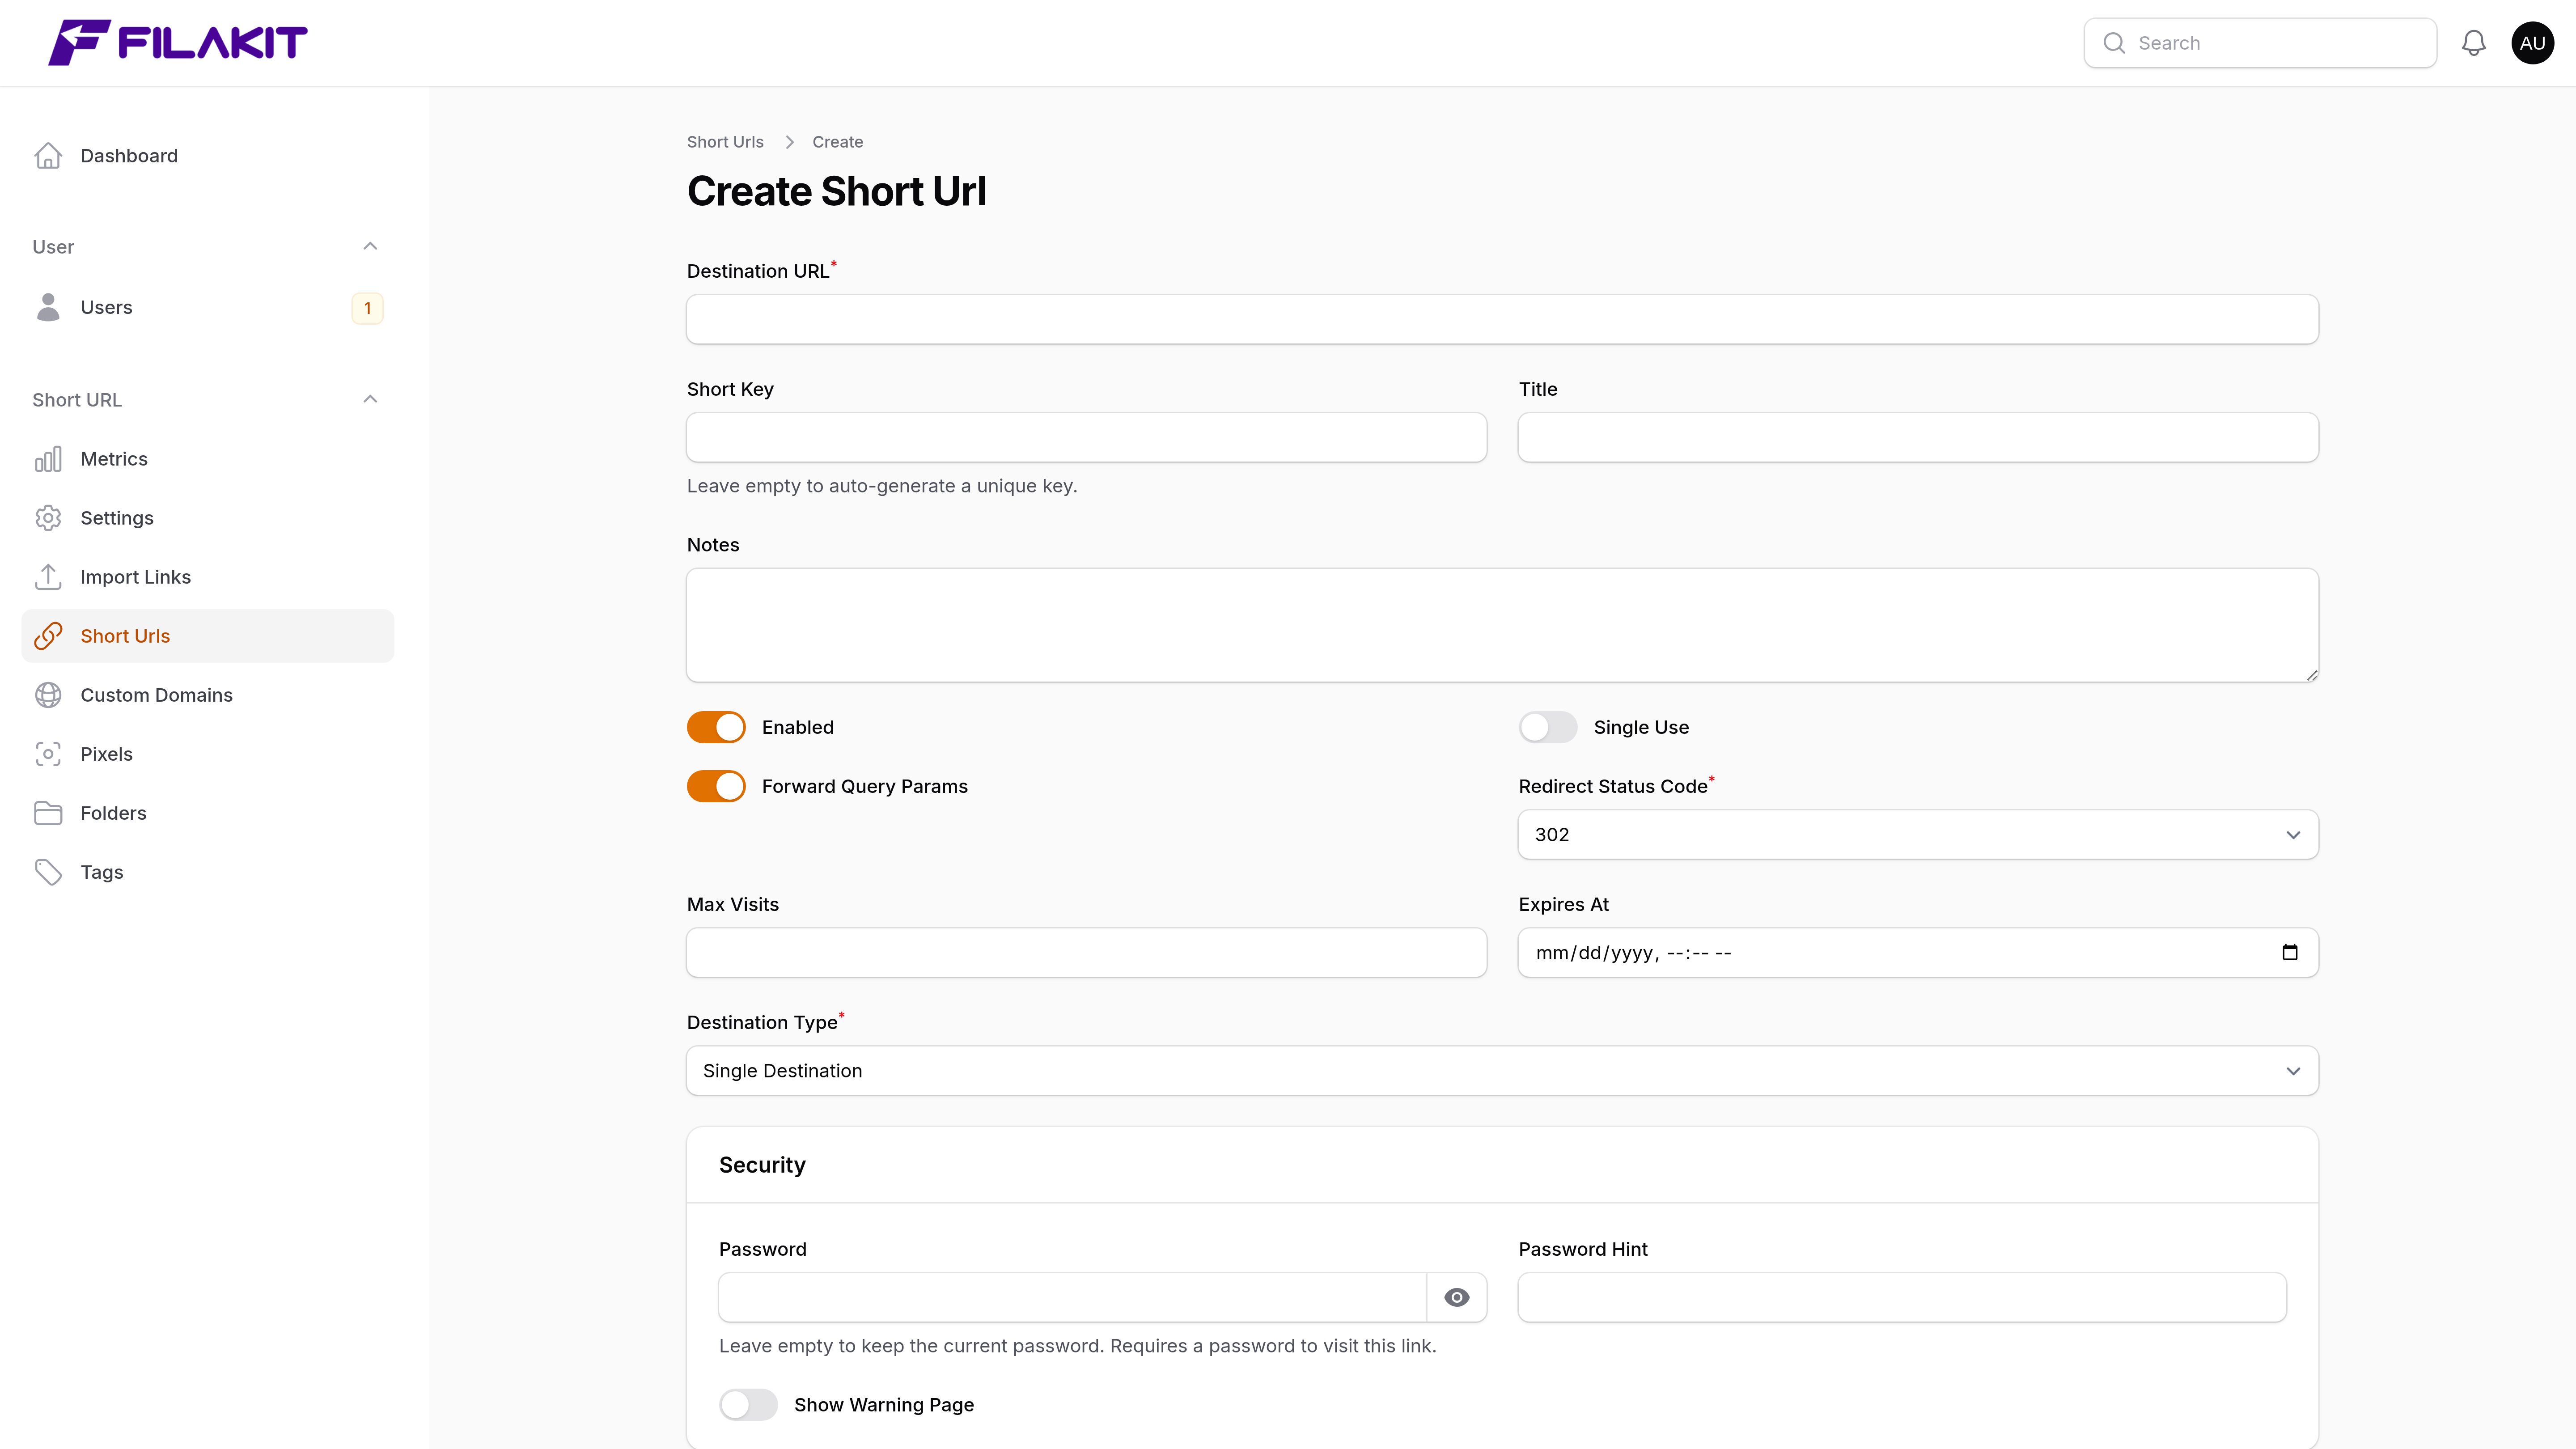Click the Dashboard home icon

(48, 156)
